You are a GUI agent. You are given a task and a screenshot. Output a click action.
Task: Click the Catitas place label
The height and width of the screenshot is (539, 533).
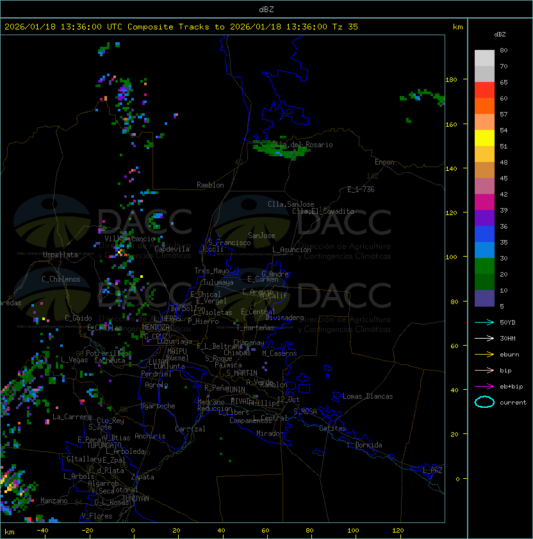(x=332, y=428)
